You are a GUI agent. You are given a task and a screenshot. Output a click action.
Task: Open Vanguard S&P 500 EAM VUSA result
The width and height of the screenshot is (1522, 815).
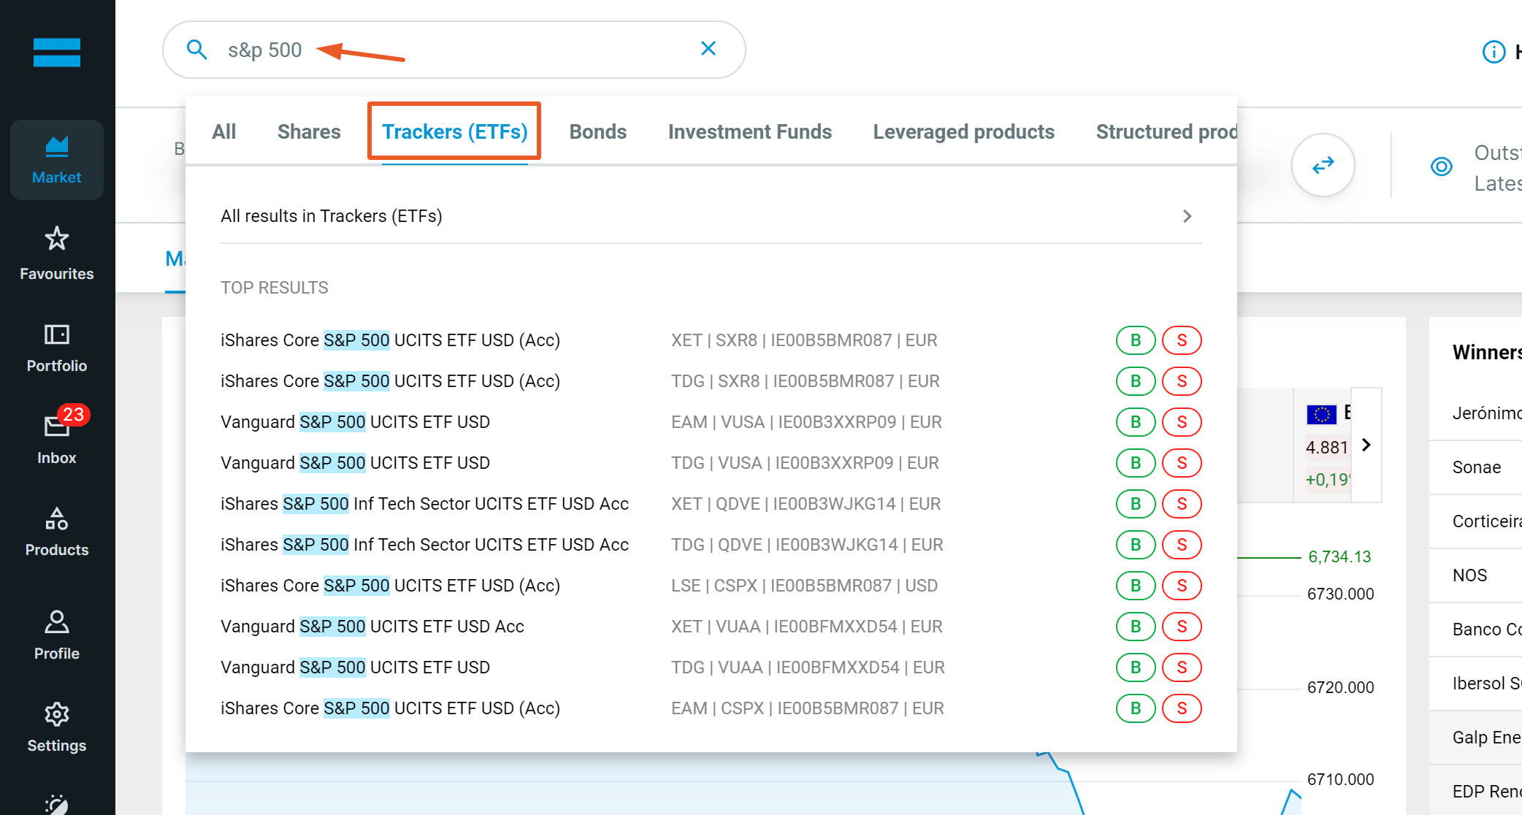[x=355, y=422]
